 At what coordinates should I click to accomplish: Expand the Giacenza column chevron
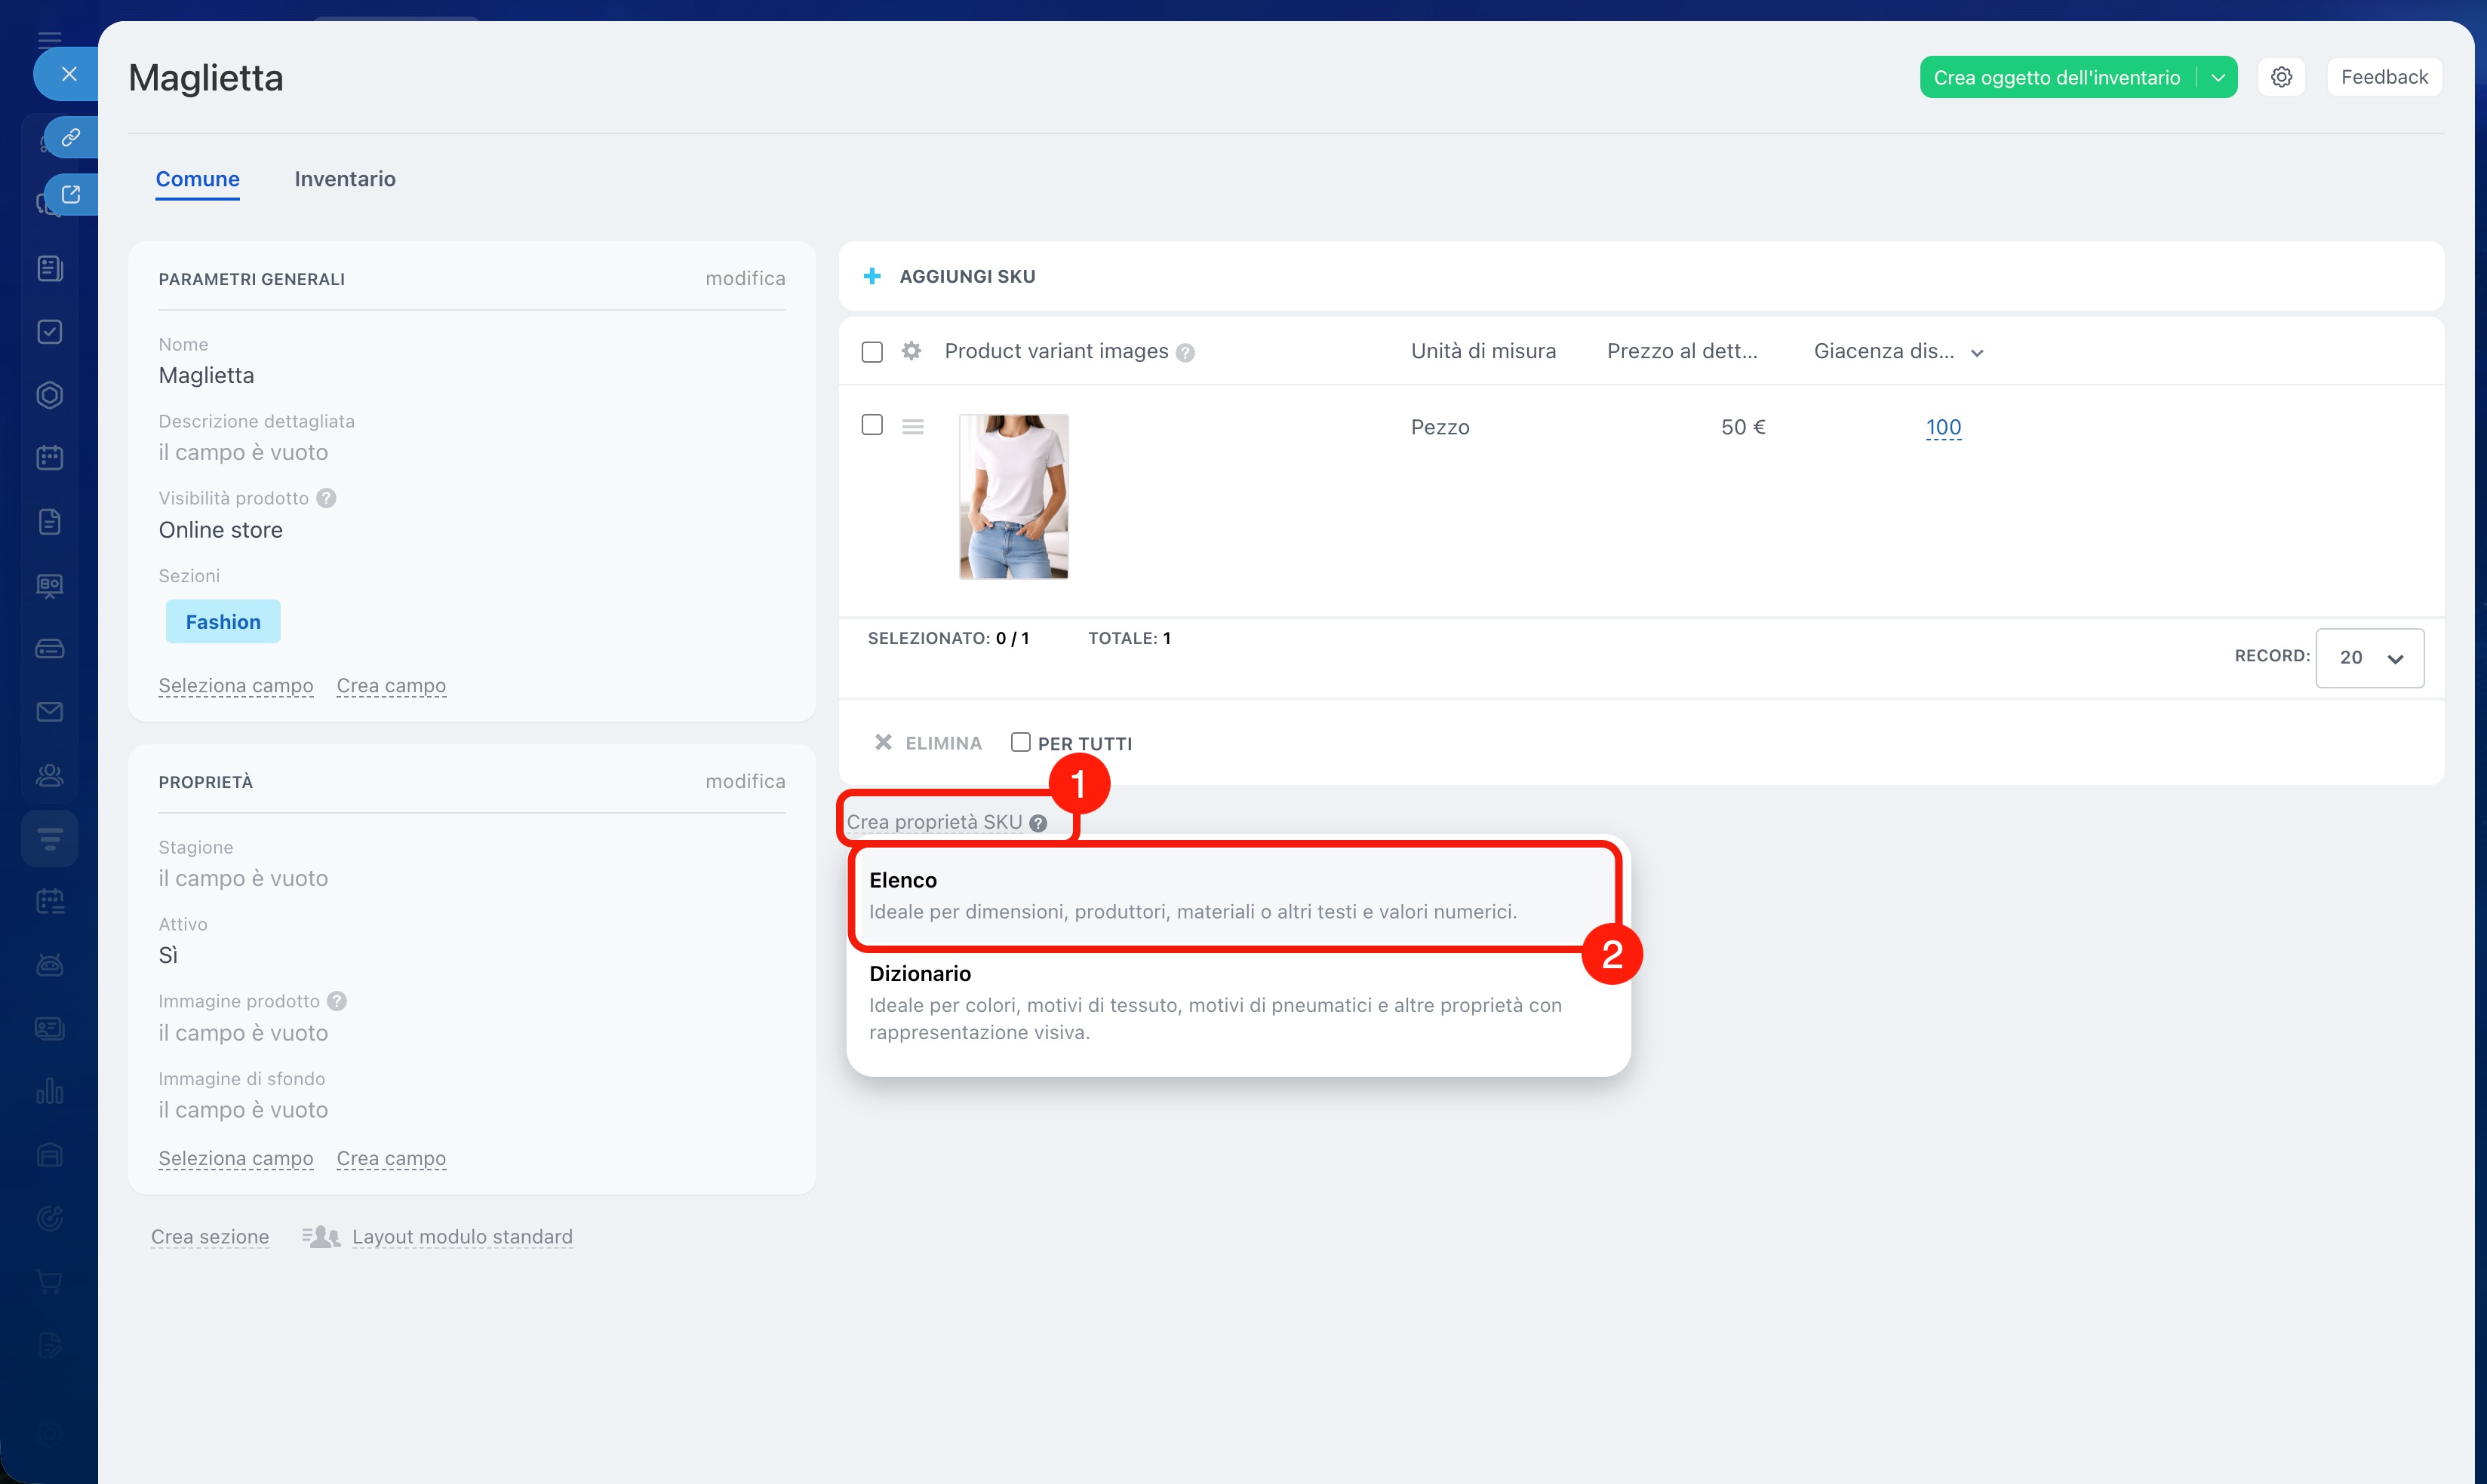[1977, 353]
